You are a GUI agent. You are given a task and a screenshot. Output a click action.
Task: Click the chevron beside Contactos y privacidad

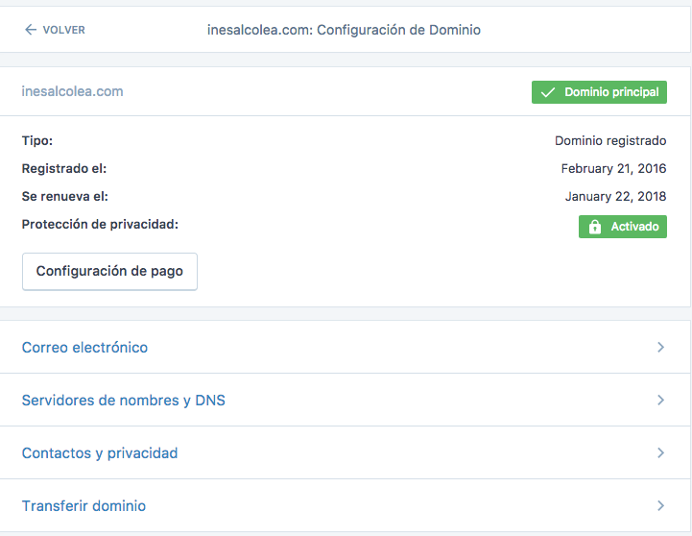(660, 452)
